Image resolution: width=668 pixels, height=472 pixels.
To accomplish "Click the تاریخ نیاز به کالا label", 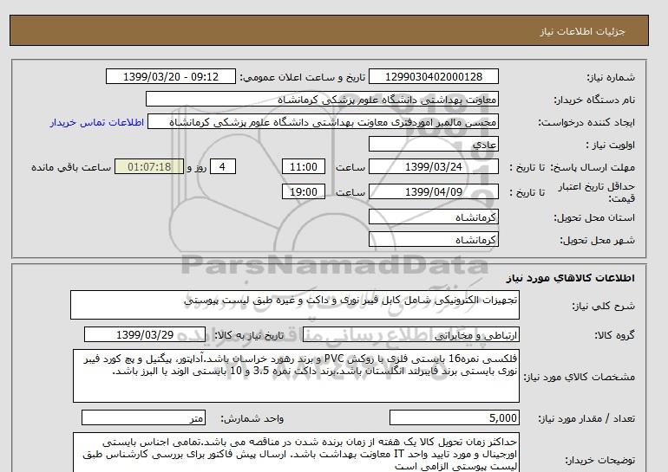I will (x=249, y=335).
